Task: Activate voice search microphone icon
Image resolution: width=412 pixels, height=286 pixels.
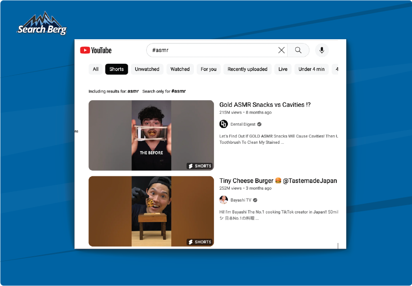Action: click(322, 50)
